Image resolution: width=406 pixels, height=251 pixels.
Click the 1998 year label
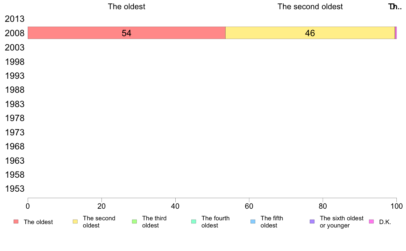[x=14, y=62]
